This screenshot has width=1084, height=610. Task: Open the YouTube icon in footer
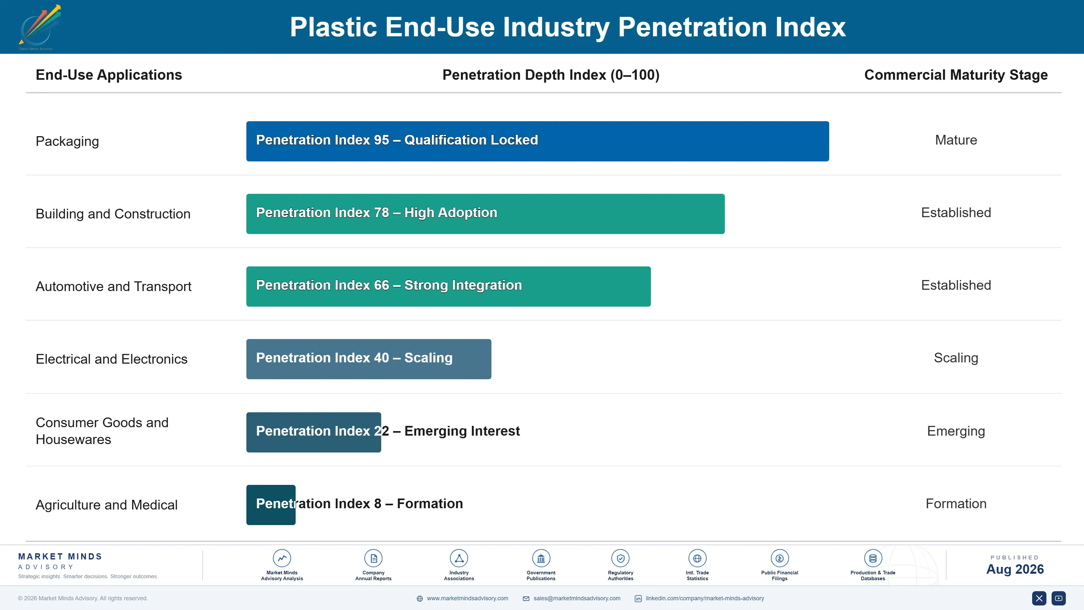[1058, 598]
